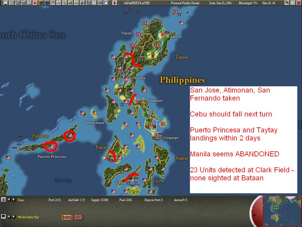
Task: Click the Puerto Princesa map label
Action: [x=52, y=157]
